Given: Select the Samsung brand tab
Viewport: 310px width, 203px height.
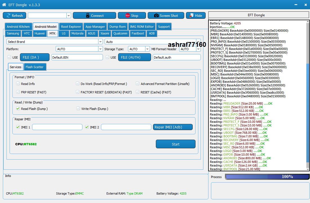Looking at the screenshot, I should point(13,33).
